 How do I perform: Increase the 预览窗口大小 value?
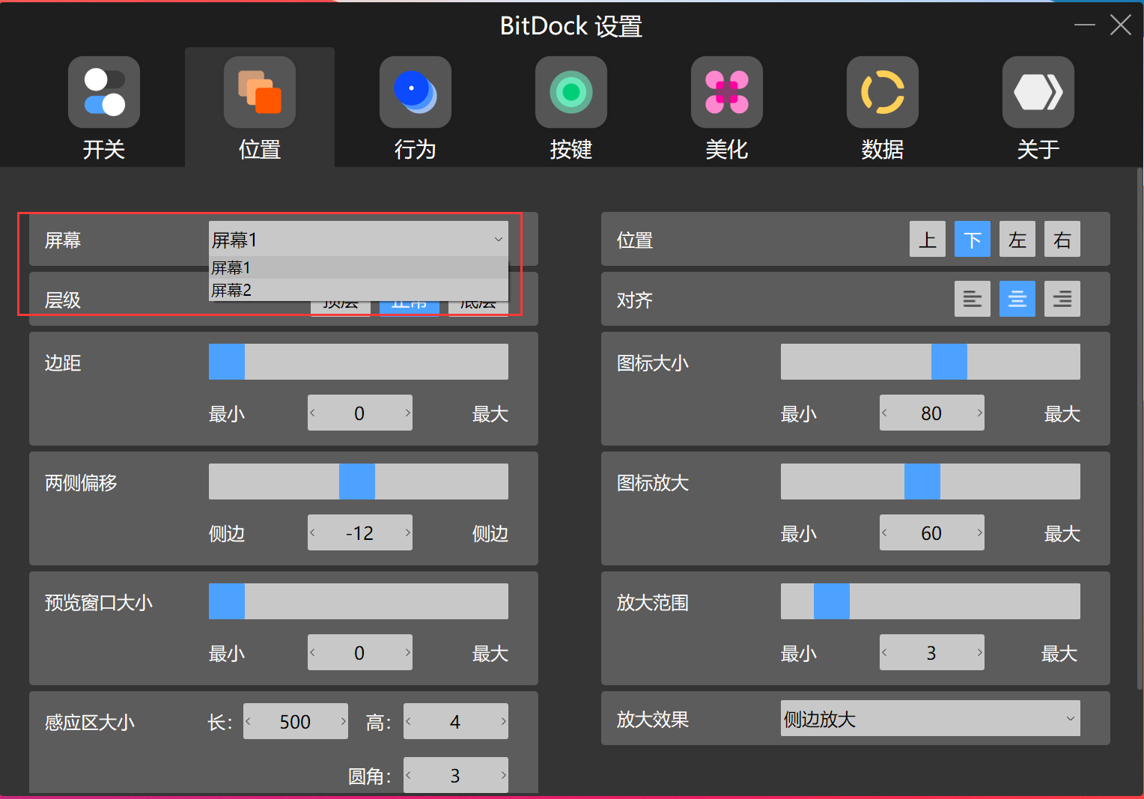(407, 652)
